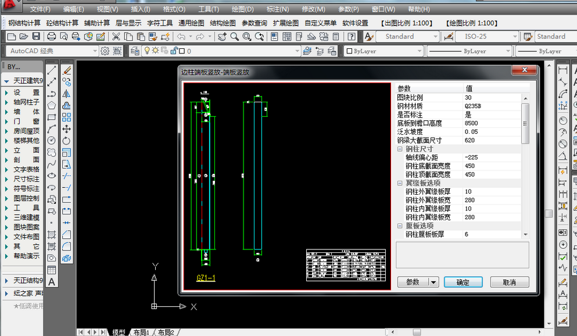Toggle layer 0 lock padlock icon
This screenshot has width=577, height=336.
pyautogui.click(x=174, y=51)
